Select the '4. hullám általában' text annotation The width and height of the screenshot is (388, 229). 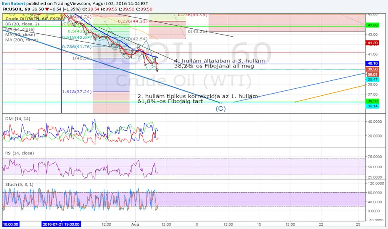[x=219, y=63]
